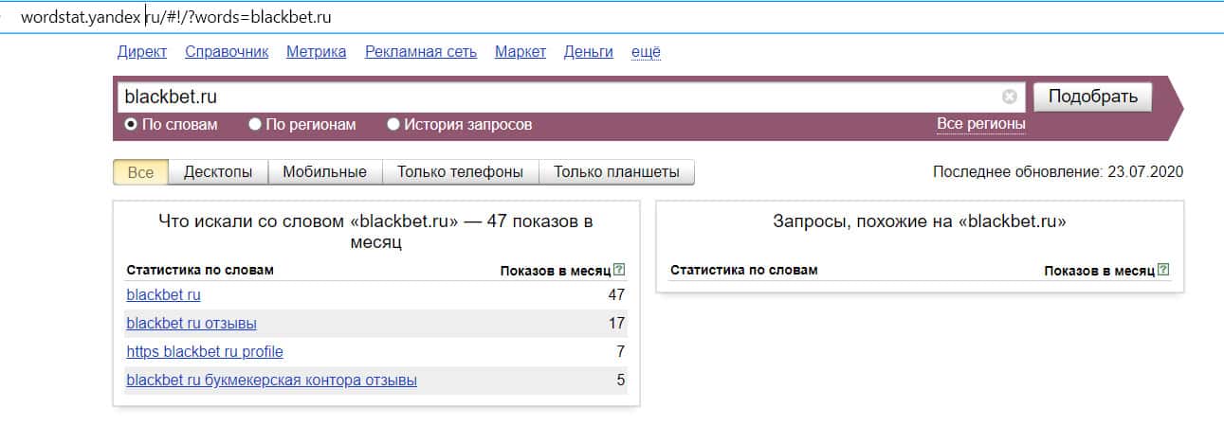Expand the "ещё" services menu
The height and width of the screenshot is (425, 1224).
click(x=646, y=52)
